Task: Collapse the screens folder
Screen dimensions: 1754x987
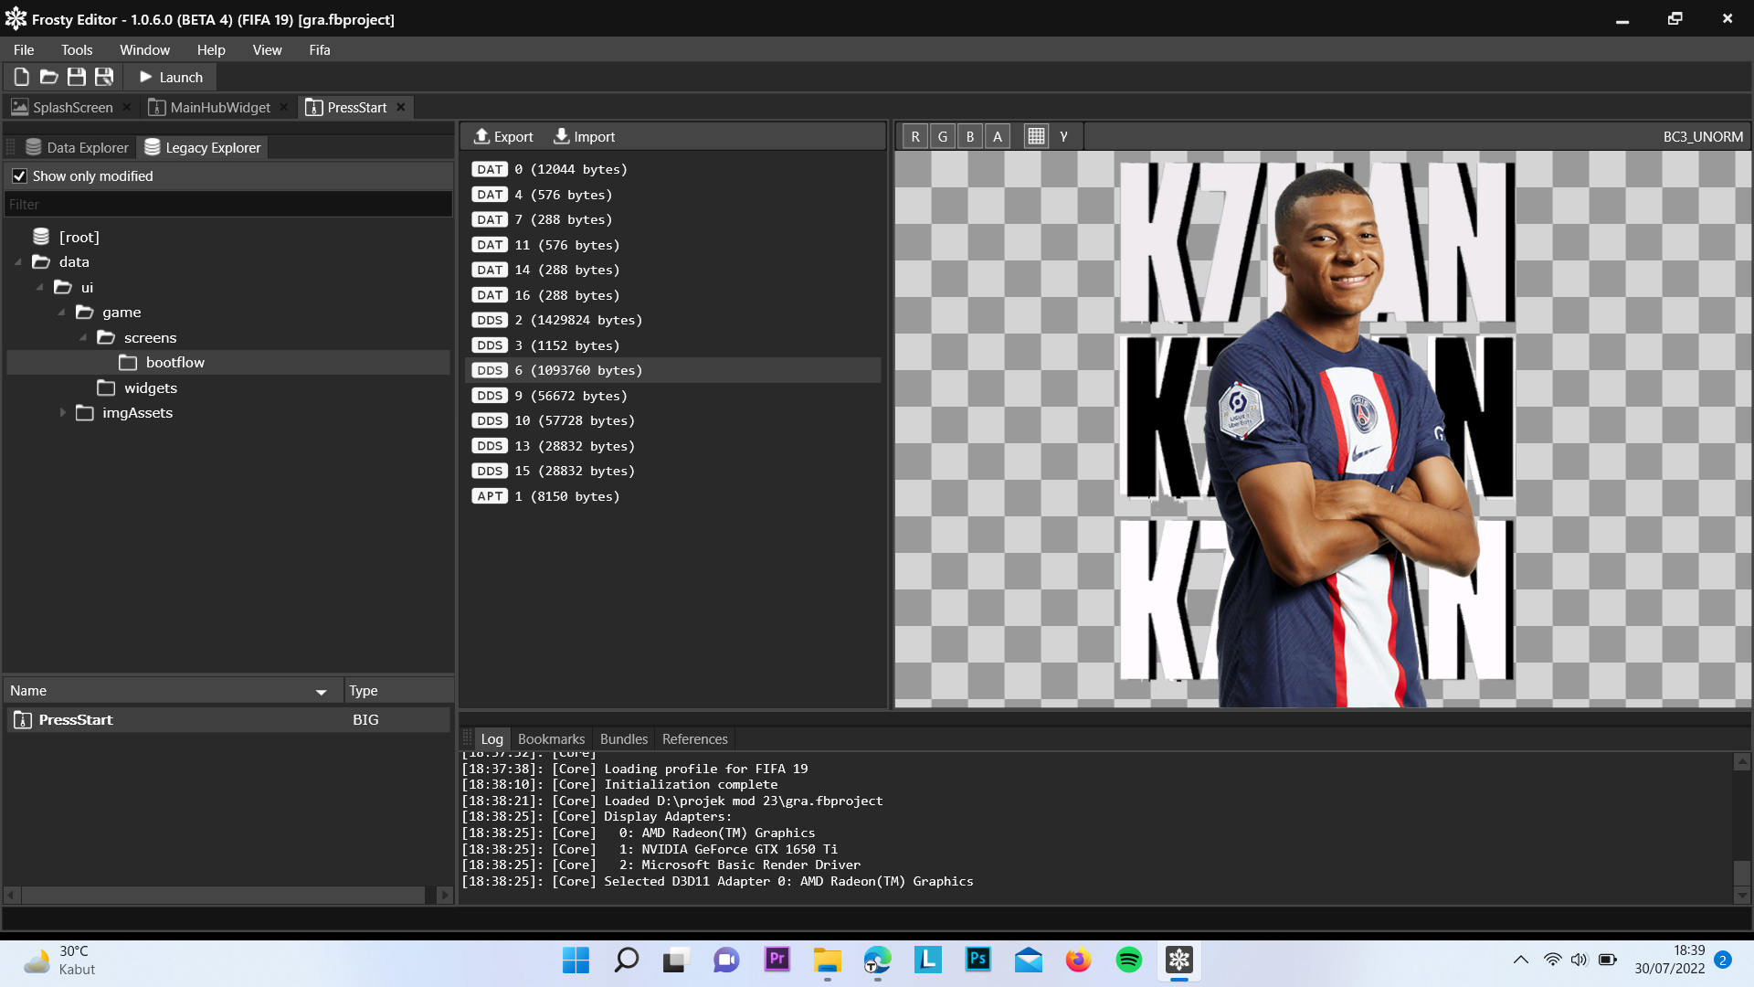Action: [84, 338]
